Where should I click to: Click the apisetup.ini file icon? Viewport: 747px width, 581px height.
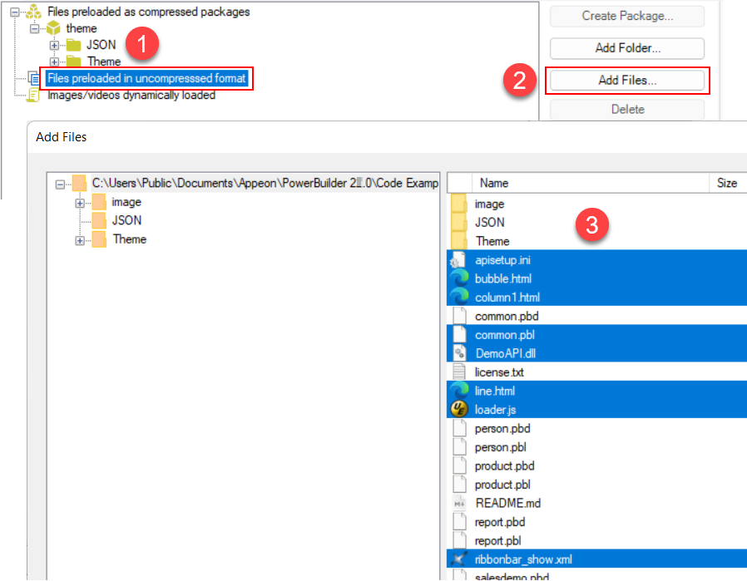[458, 260]
